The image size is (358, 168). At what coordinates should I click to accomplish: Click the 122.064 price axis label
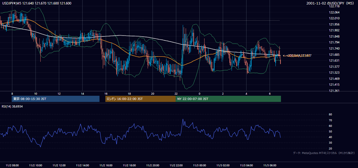pyautogui.click(x=335, y=12)
